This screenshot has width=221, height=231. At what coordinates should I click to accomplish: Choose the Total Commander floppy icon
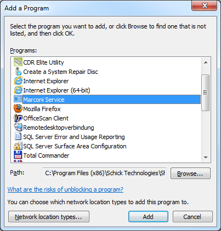[18, 155]
